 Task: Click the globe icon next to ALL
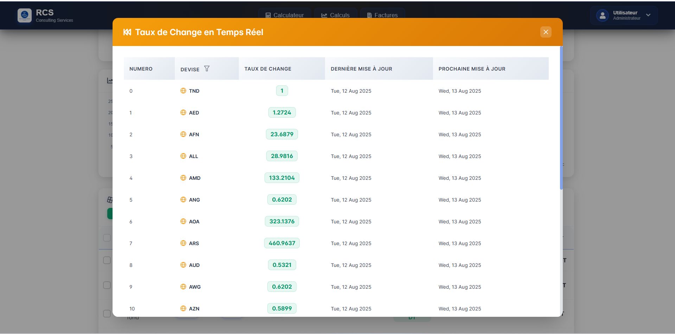coord(183,156)
